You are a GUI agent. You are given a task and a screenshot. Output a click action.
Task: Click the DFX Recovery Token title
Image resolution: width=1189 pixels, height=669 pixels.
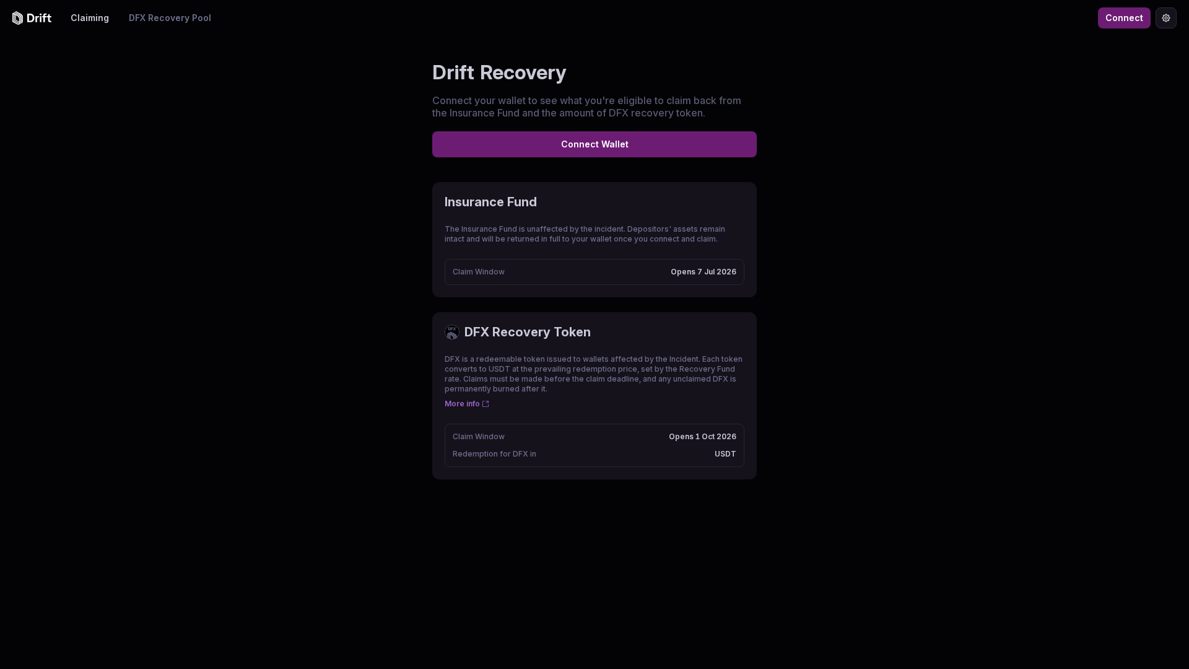[528, 332]
